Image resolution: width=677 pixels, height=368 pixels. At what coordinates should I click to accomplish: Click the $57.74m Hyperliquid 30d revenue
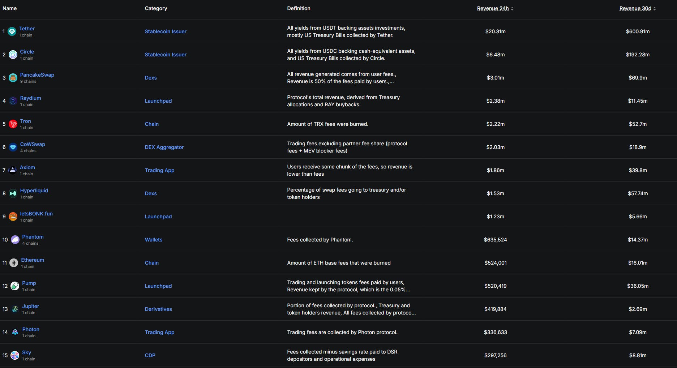[x=638, y=193]
